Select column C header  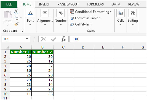(x=63, y=47)
